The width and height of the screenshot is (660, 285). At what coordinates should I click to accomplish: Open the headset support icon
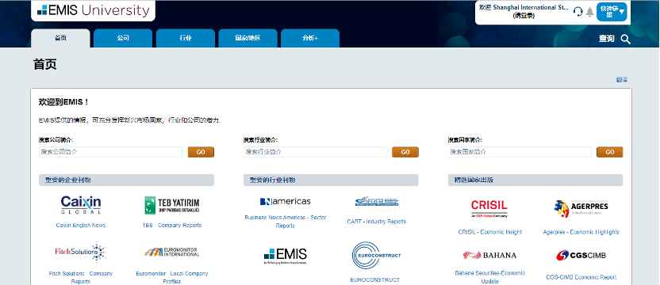pos(578,11)
